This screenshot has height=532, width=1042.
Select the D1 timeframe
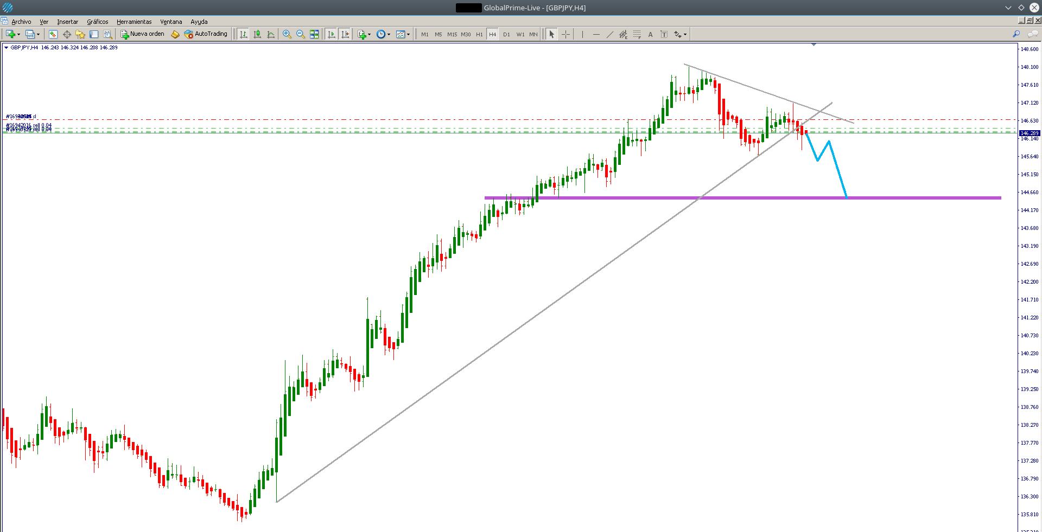click(506, 34)
